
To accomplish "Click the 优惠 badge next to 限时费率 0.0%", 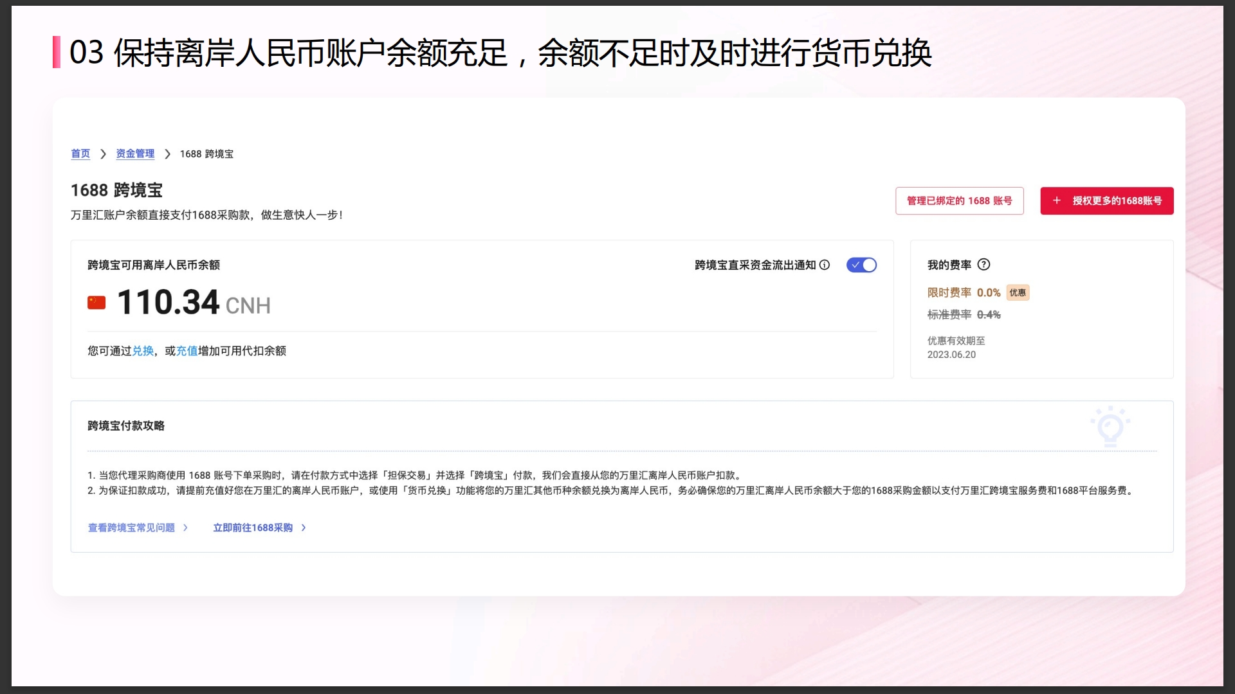I will [x=1018, y=292].
